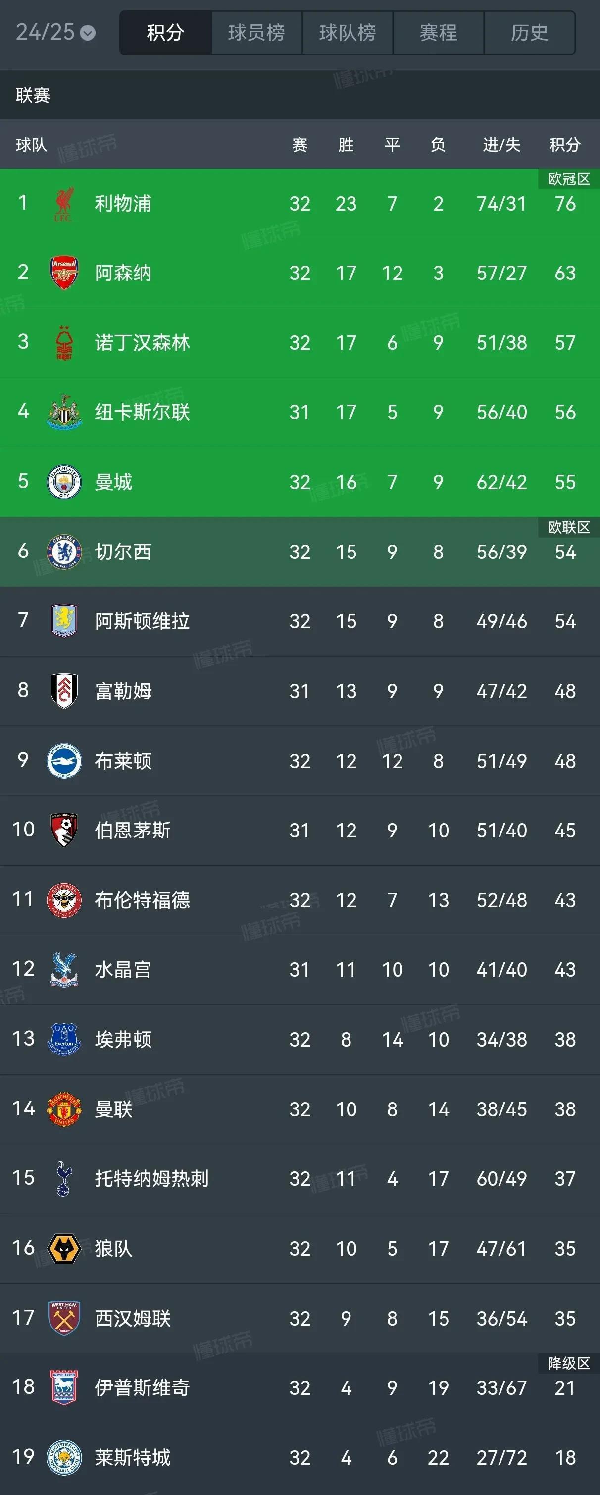Click the Liverpool club crest
This screenshot has height=1495, width=600.
[64, 204]
